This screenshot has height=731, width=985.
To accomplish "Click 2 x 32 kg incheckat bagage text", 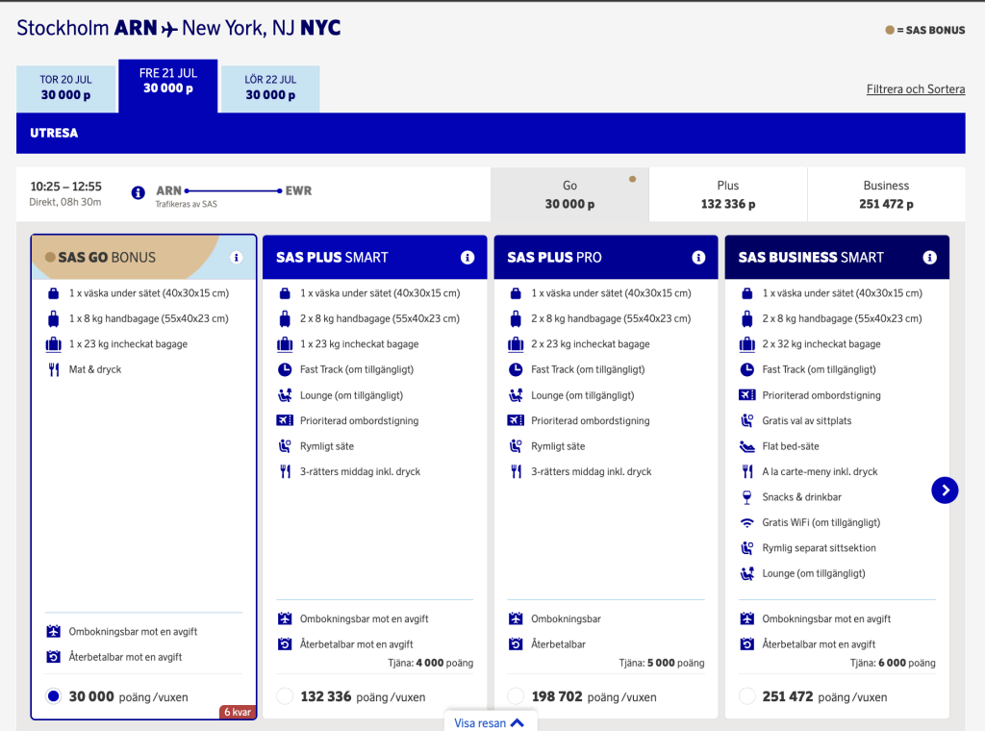I will 821,344.
